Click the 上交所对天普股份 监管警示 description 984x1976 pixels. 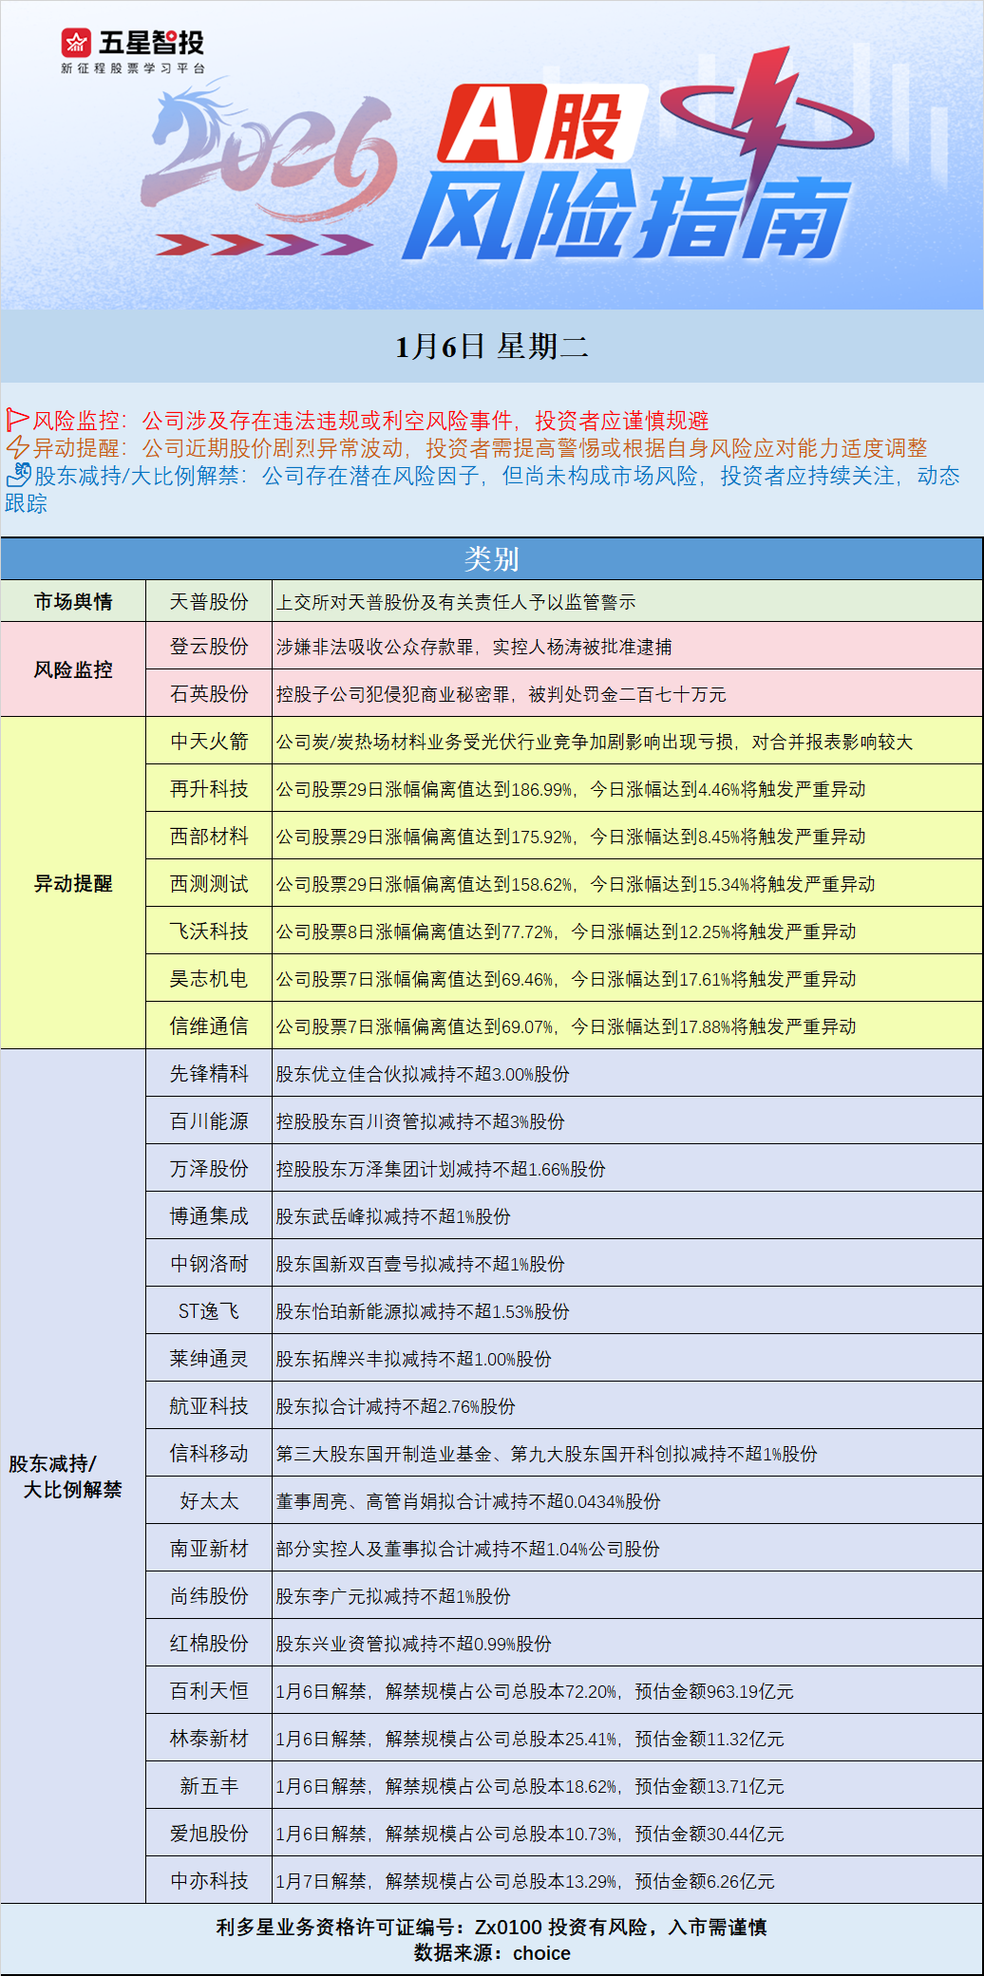(x=456, y=602)
